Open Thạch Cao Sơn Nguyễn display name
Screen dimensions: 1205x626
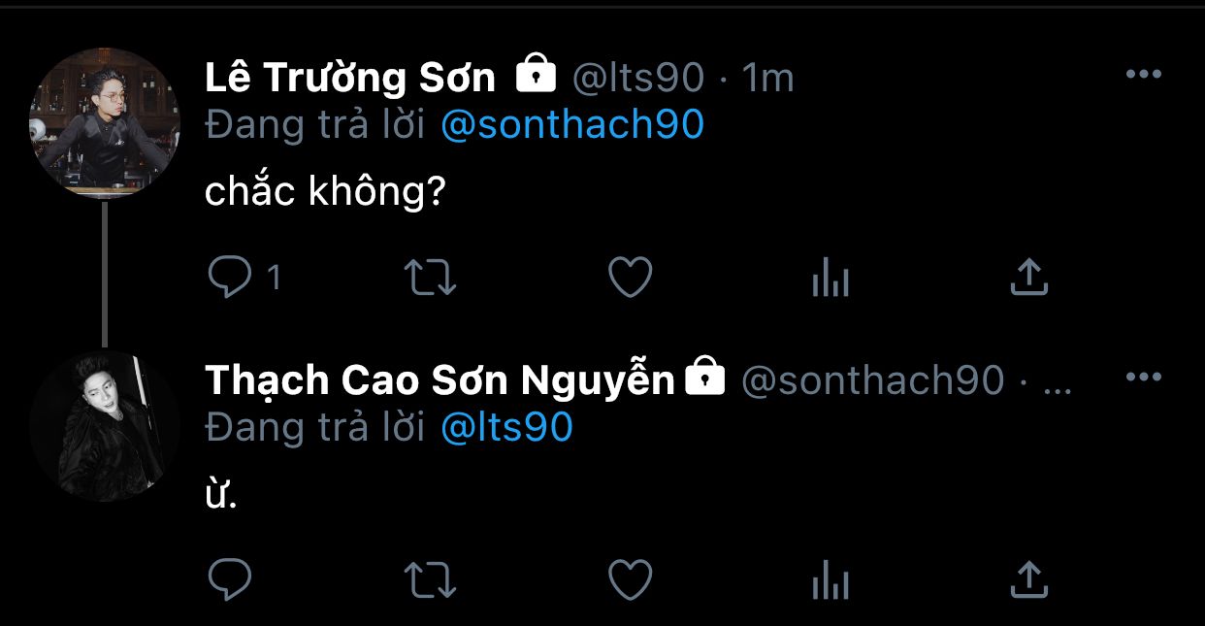[440, 380]
